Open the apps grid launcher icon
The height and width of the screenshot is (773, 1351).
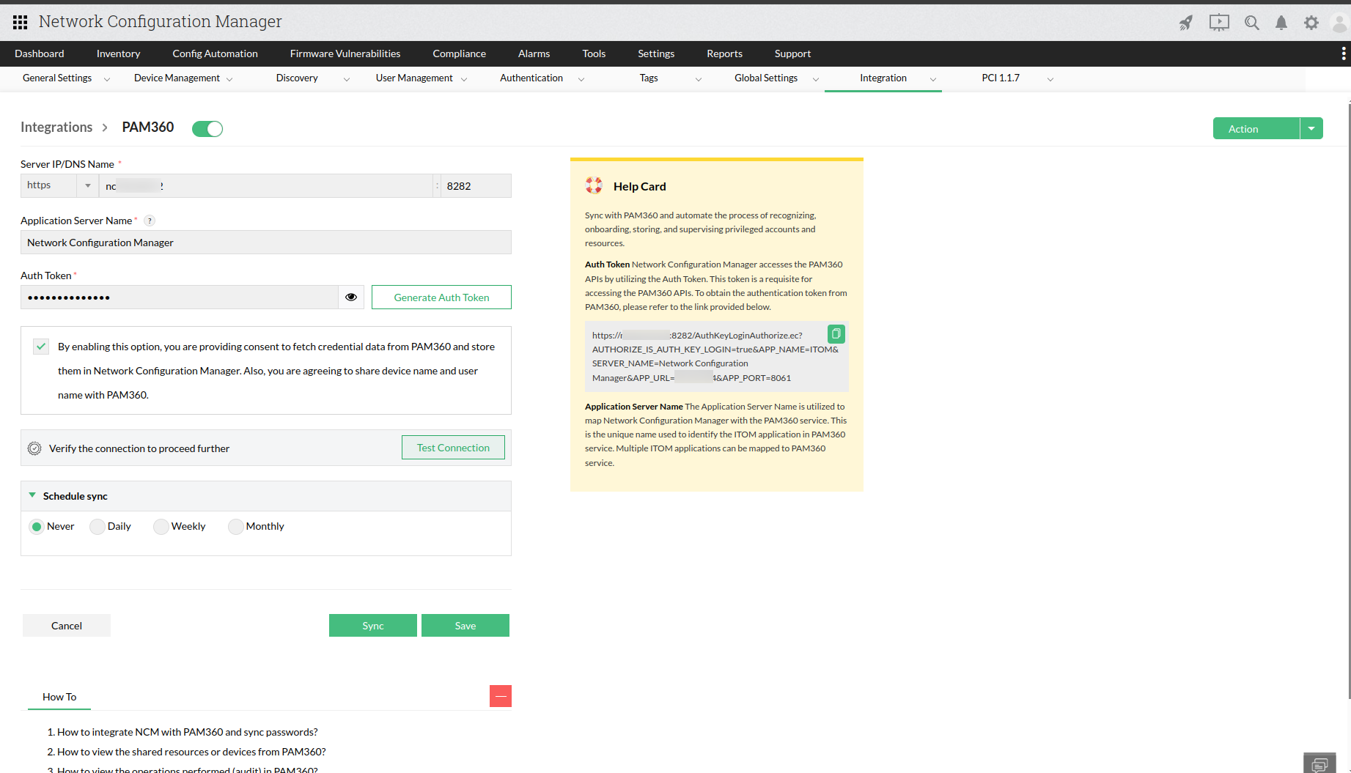[21, 22]
